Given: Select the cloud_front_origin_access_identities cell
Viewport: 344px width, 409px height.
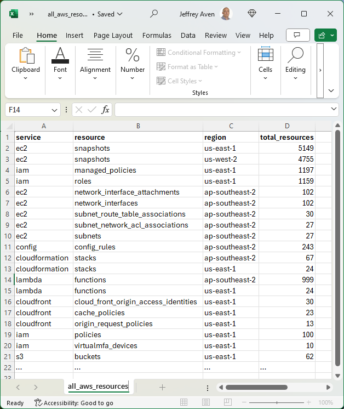Looking at the screenshot, I should 138,302.
